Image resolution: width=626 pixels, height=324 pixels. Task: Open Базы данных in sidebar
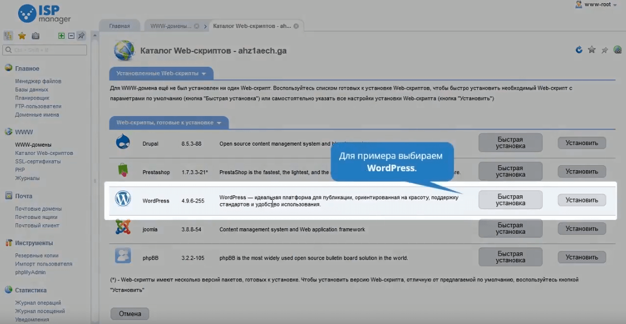pos(32,90)
